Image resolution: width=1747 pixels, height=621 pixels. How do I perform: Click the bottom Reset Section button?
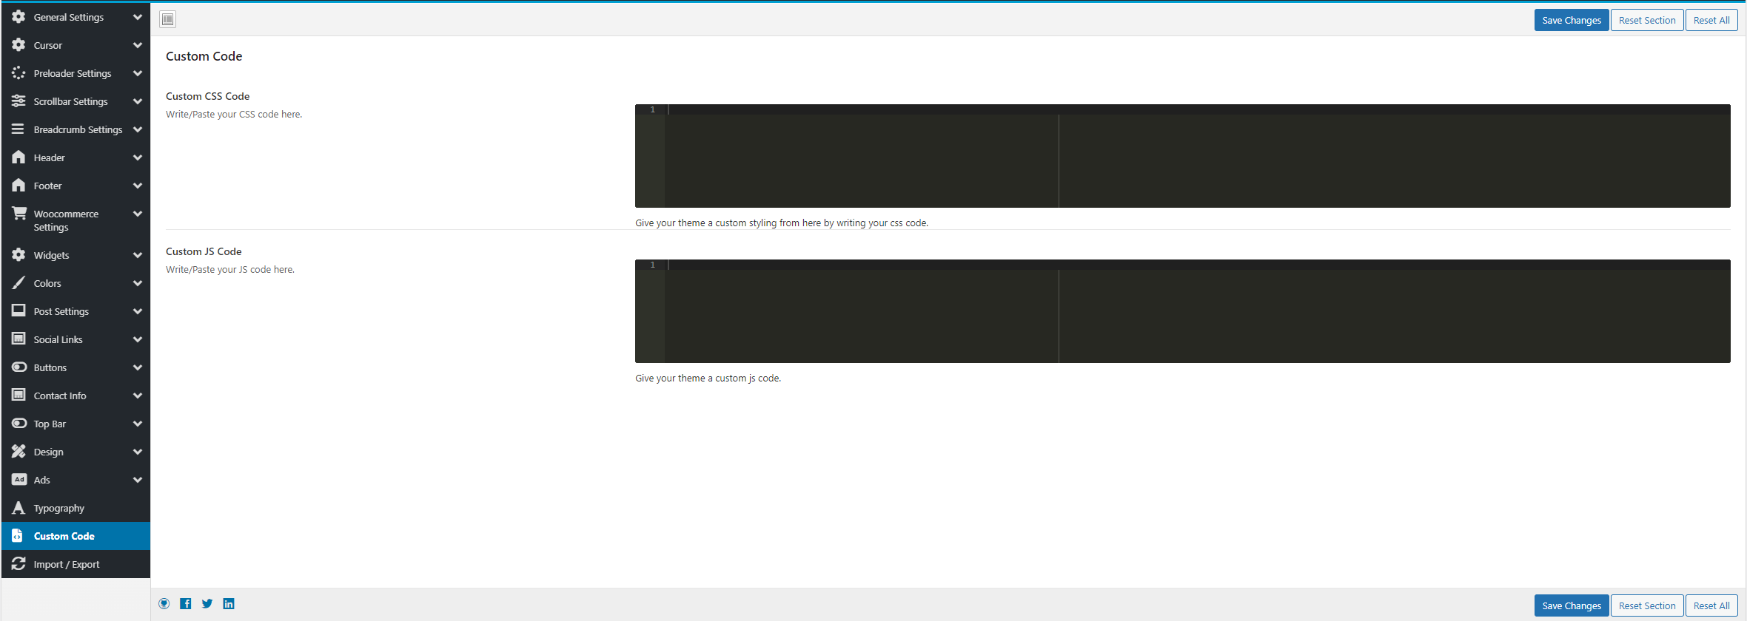[x=1646, y=605]
